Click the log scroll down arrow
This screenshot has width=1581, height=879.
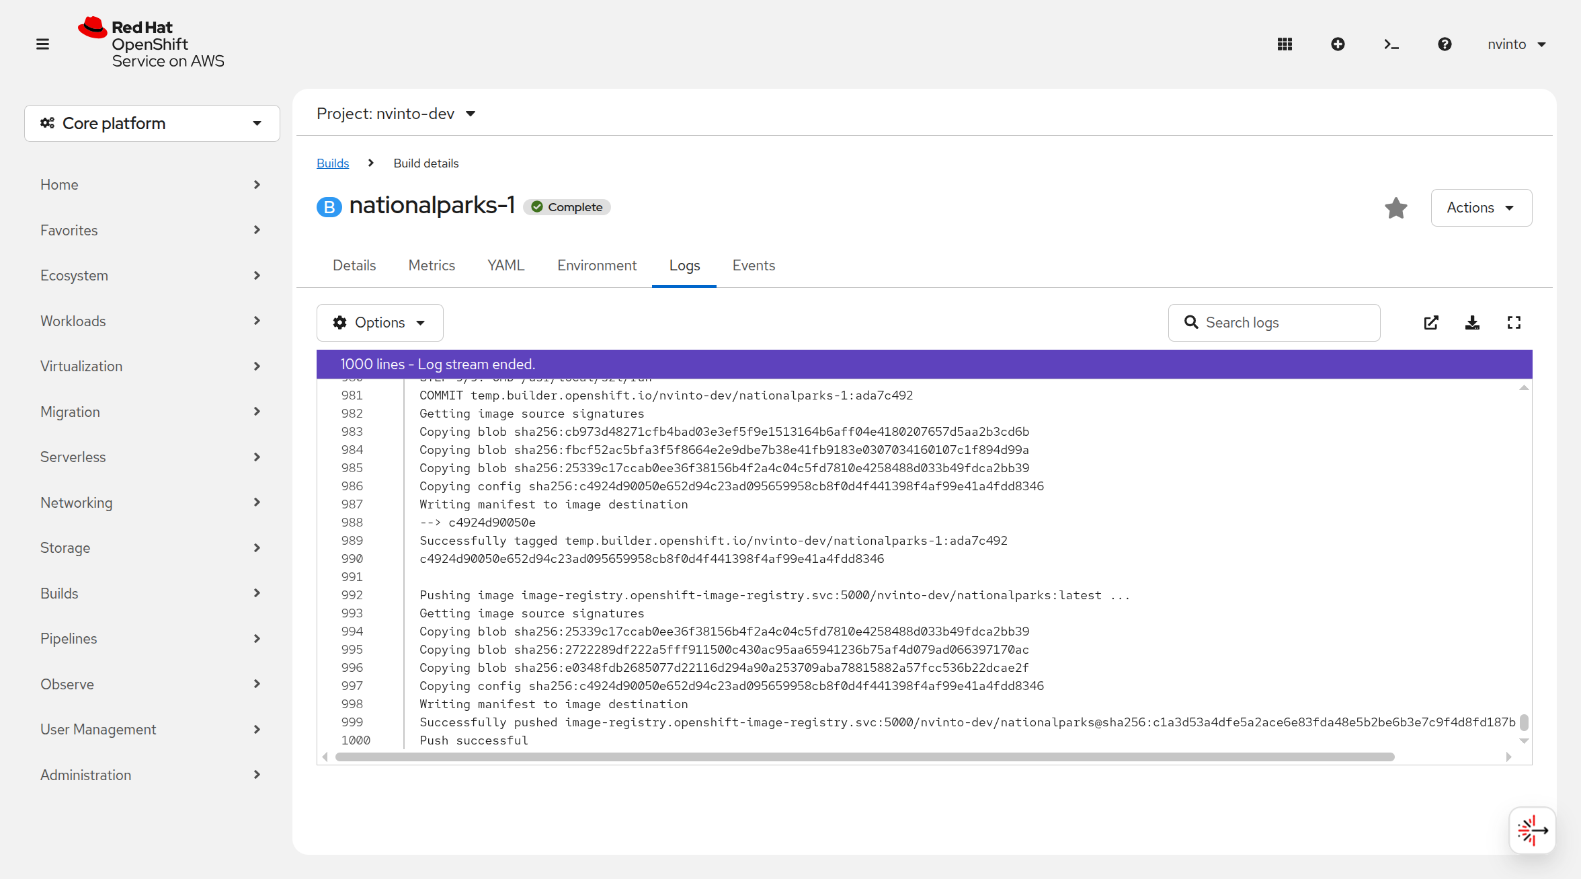(x=1525, y=741)
